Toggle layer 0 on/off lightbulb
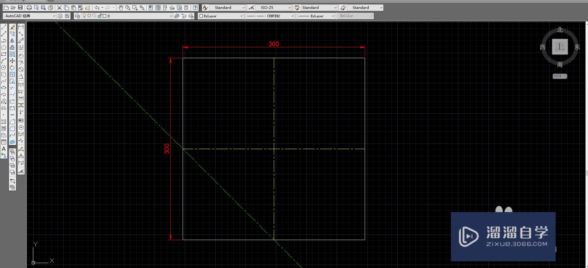The height and width of the screenshot is (268, 588). 84,16
